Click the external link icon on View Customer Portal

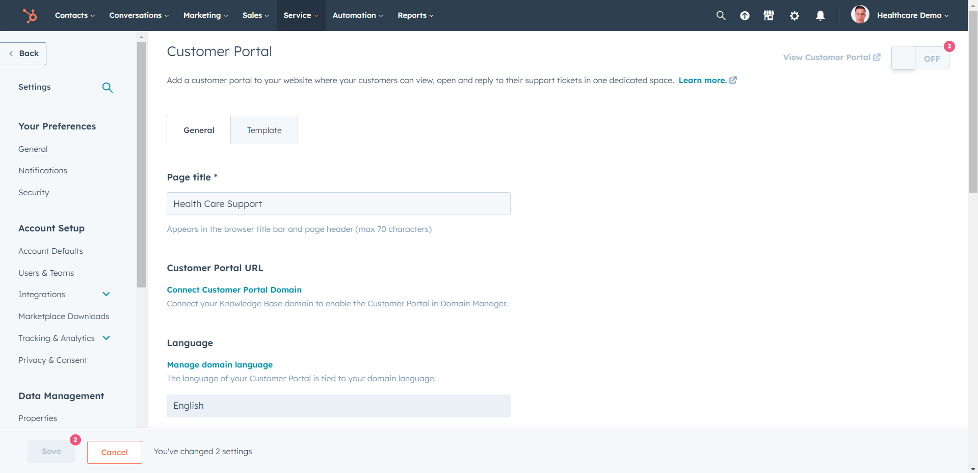[x=876, y=57]
